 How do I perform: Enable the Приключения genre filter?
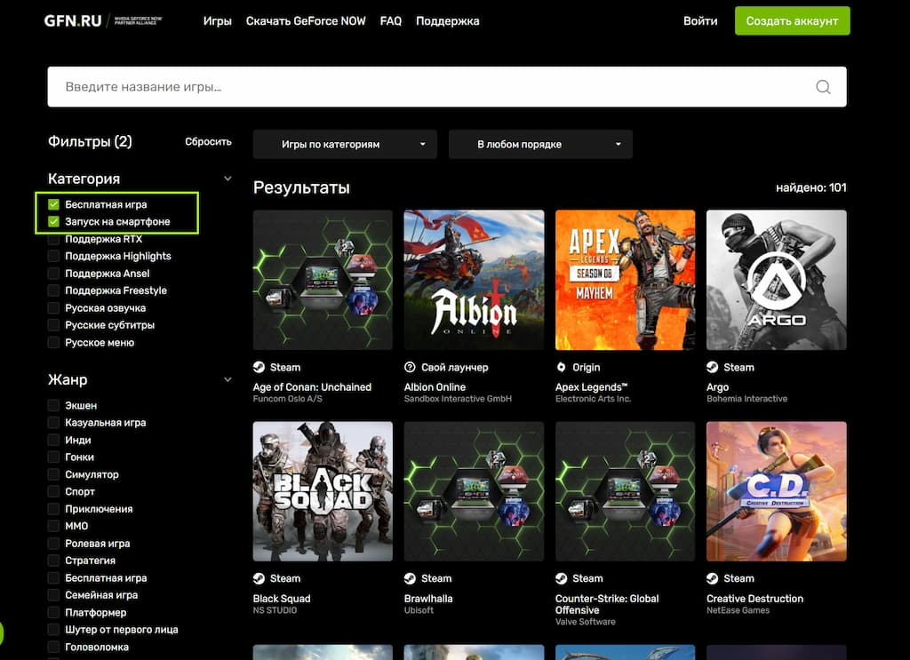pos(53,509)
